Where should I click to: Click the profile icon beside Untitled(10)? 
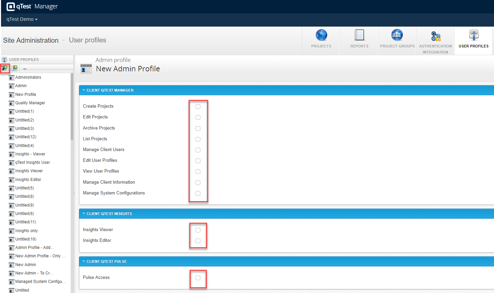pos(11,240)
